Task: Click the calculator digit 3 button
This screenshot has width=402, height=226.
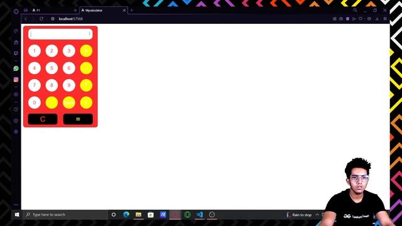Action: 69,51
